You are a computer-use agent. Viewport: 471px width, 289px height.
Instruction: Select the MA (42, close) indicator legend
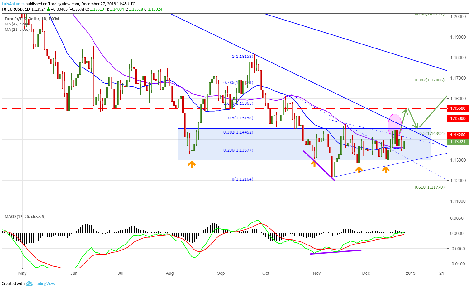tap(17, 24)
